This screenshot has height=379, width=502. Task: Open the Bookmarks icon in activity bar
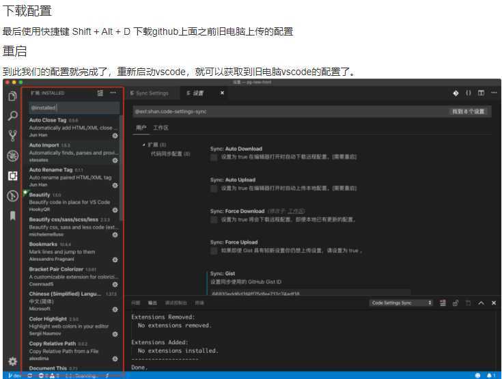click(12, 216)
